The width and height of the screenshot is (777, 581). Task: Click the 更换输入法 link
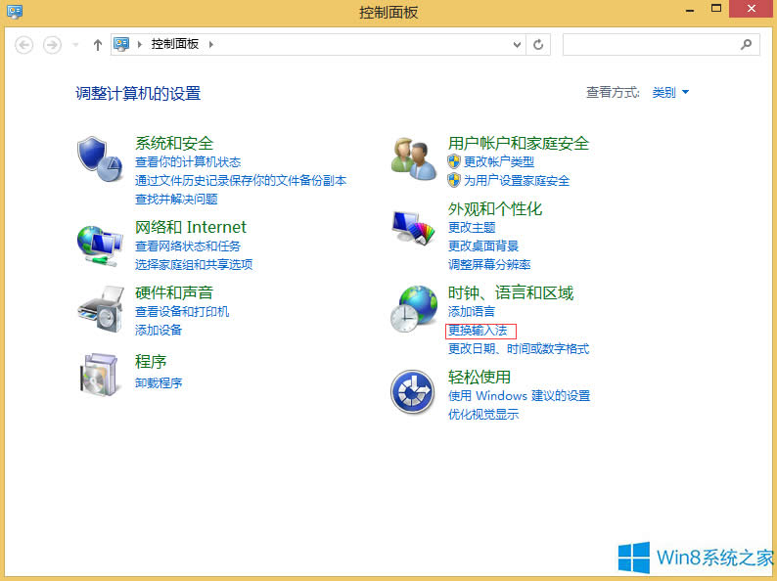coord(478,331)
